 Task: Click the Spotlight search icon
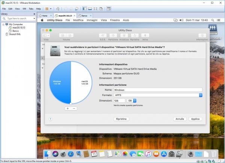point(213,20)
